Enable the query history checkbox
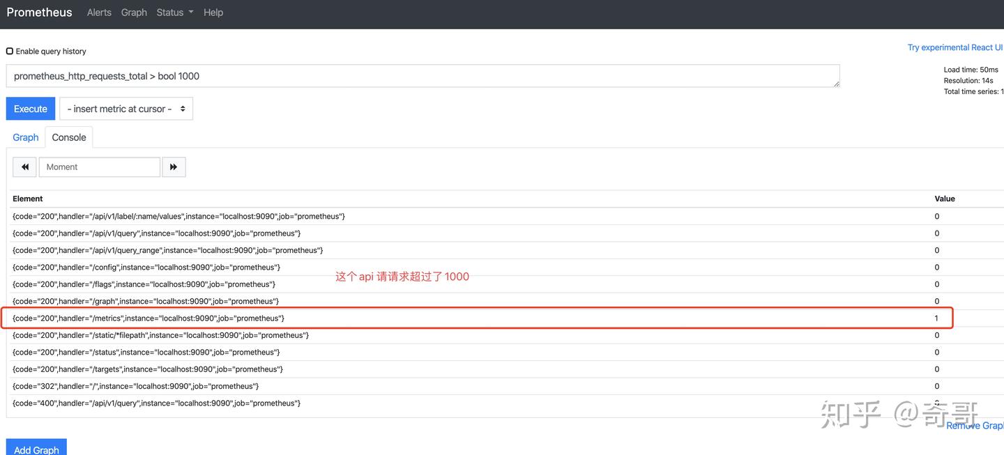 [10, 50]
